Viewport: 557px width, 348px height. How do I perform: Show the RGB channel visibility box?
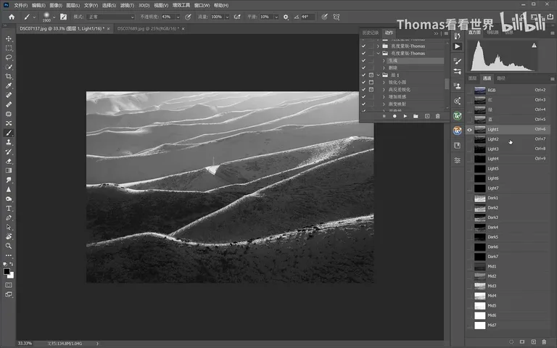[469, 90]
